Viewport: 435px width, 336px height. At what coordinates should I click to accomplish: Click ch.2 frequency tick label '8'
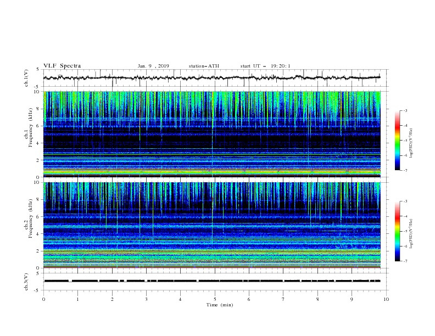pyautogui.click(x=38, y=200)
